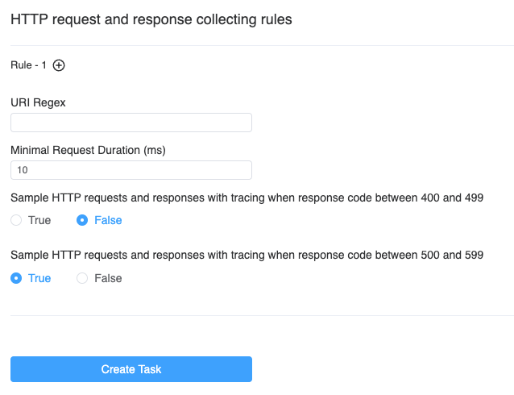Add a new rule with plus icon
The width and height of the screenshot is (514, 395).
coord(59,65)
